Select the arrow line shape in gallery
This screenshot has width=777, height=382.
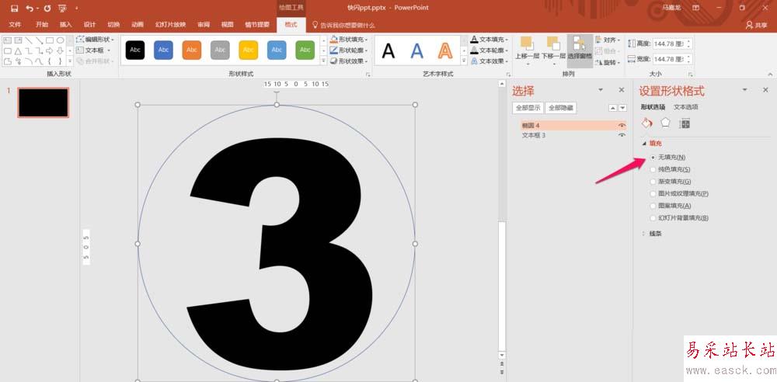[39, 40]
